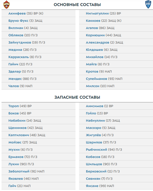Viewport: 153px width, 191px height.
Task: Click the Запасные составы heading
Action: click(77, 97)
